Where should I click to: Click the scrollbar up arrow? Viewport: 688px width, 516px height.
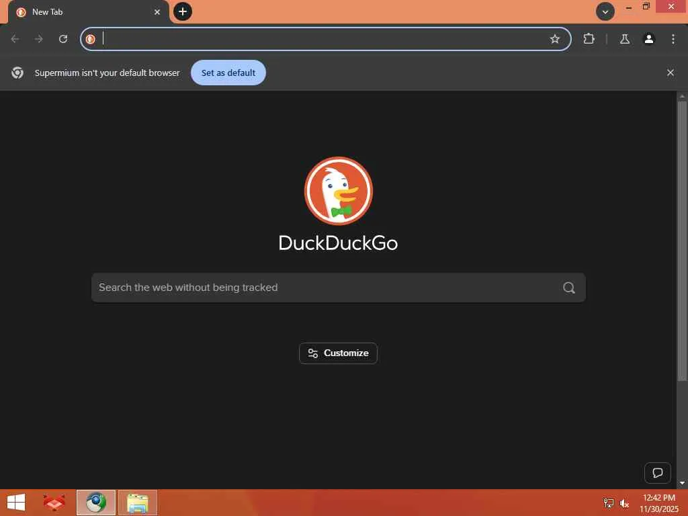(682, 95)
